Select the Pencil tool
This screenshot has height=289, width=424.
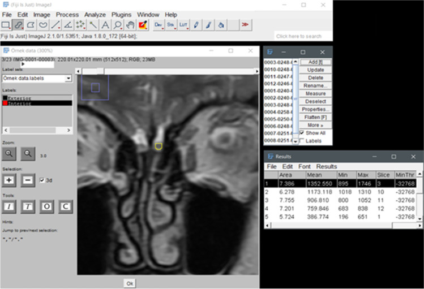[196, 25]
